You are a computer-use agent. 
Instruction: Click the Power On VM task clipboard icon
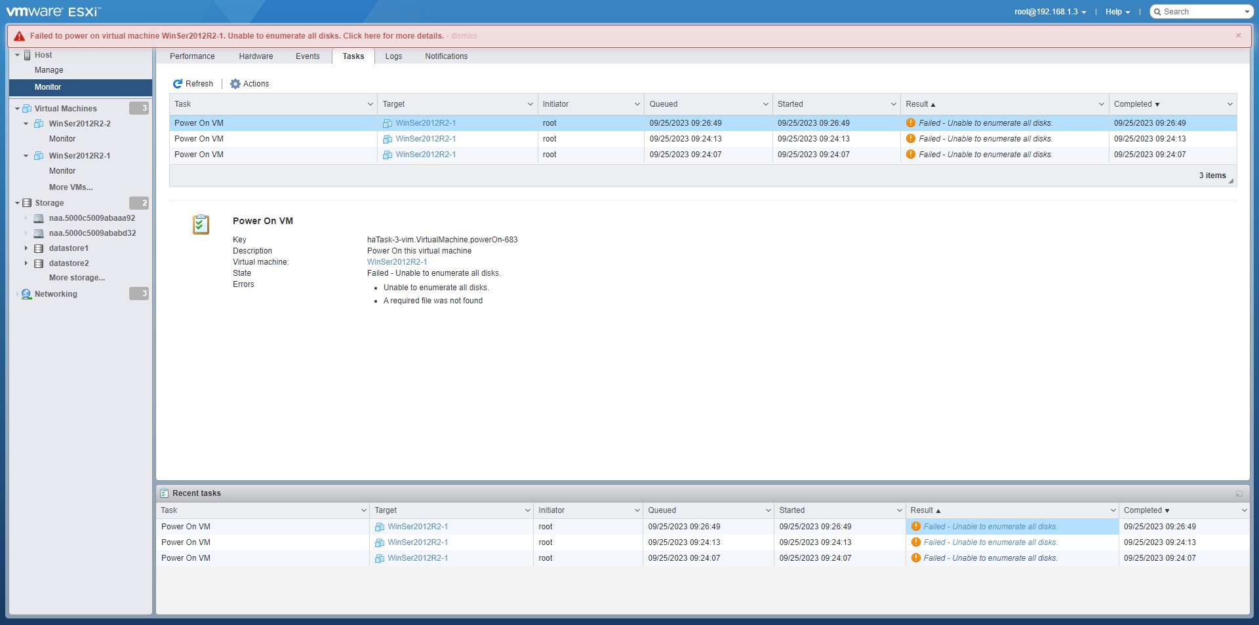[x=200, y=224]
